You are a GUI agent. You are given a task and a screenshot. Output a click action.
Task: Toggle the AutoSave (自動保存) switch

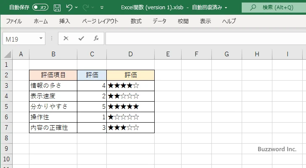[40, 8]
